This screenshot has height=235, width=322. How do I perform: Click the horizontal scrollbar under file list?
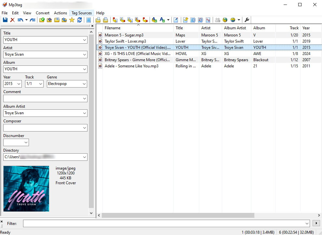pyautogui.click(x=178, y=215)
